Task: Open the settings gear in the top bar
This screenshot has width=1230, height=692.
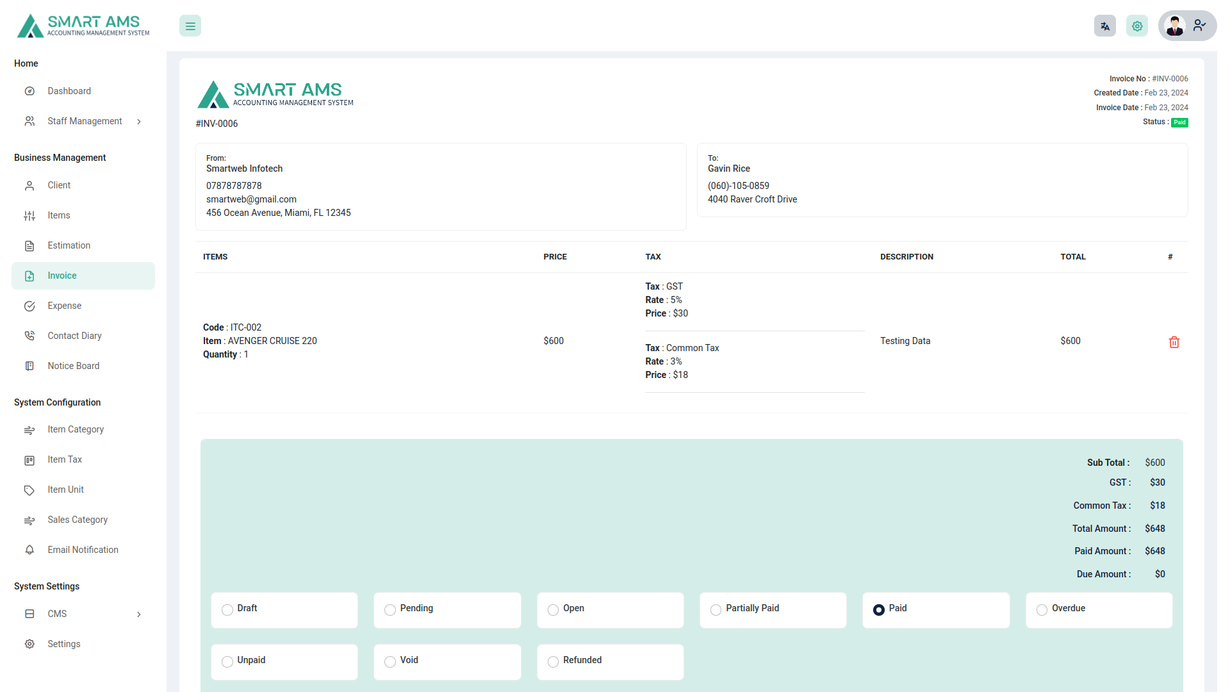Action: pyautogui.click(x=1137, y=26)
